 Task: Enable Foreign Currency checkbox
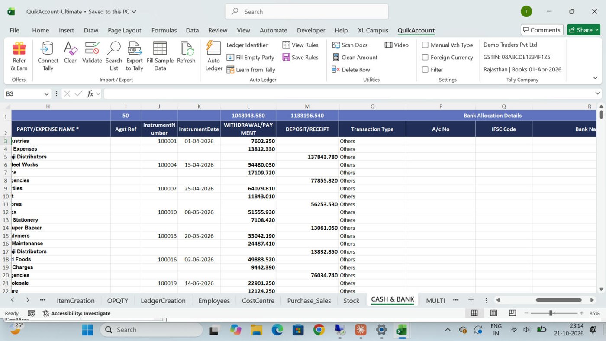(425, 57)
